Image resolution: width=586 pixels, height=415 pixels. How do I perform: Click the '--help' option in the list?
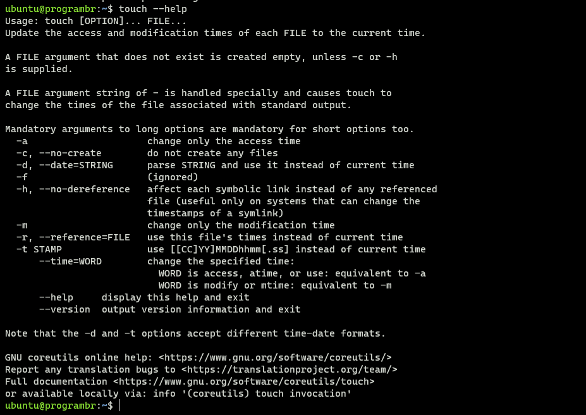click(56, 297)
